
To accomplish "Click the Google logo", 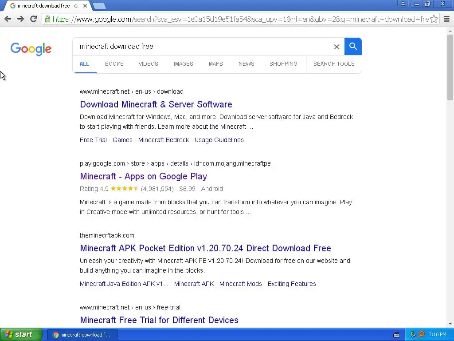I will (x=31, y=49).
